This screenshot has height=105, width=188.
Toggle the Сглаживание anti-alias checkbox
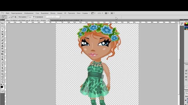tap(34, 17)
